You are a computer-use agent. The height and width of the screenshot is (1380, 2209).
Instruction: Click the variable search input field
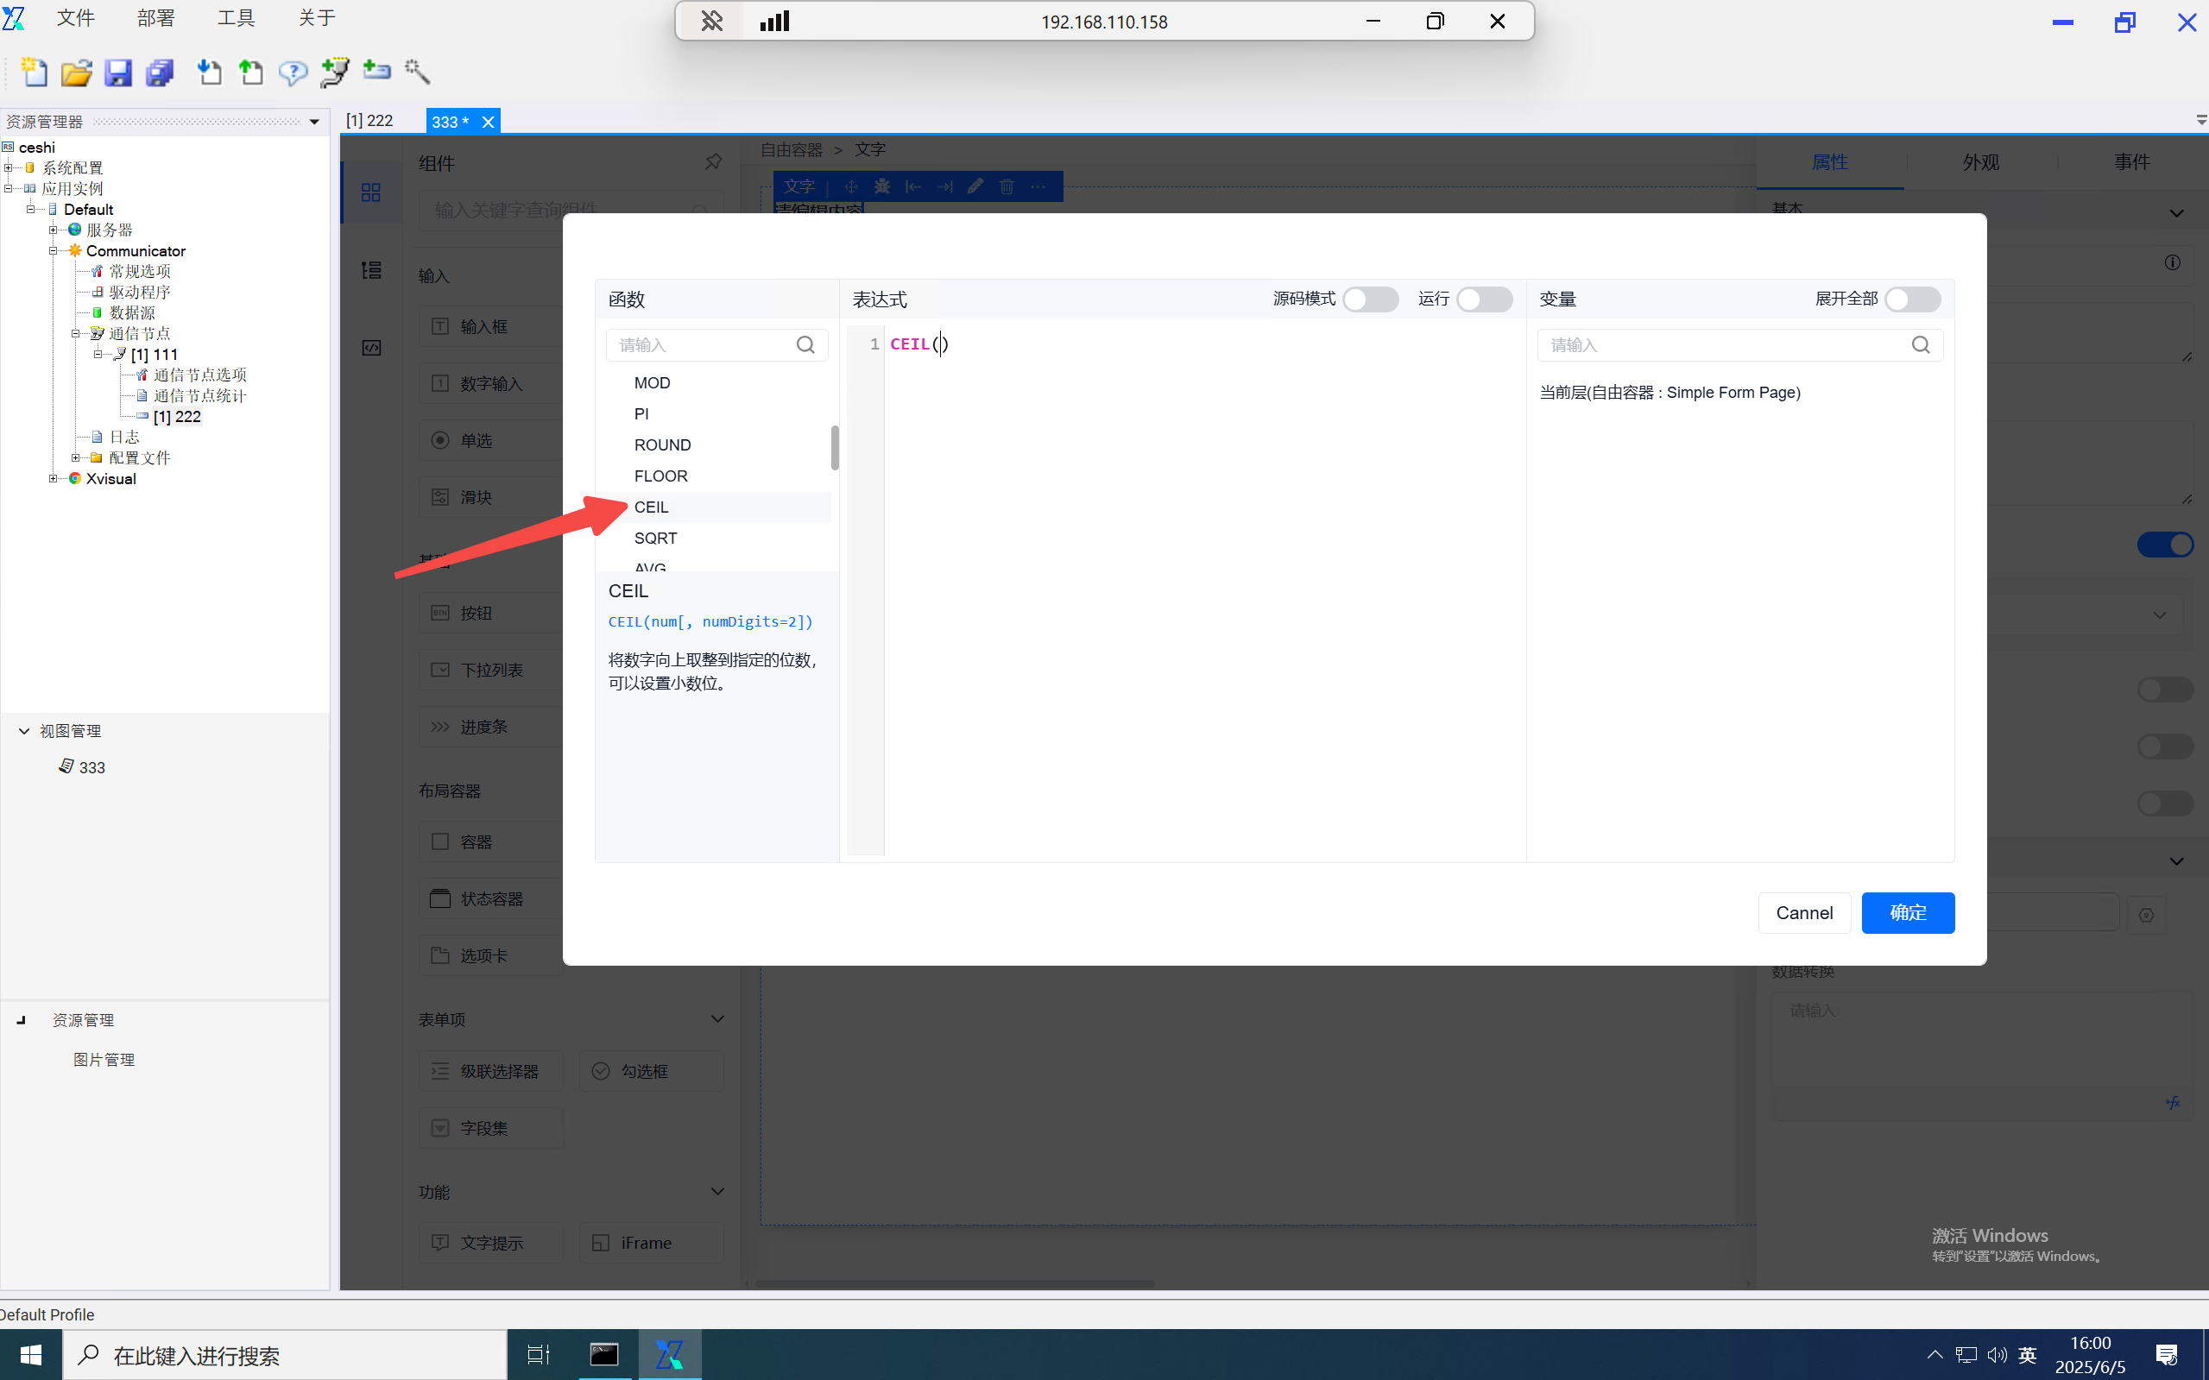tap(1739, 345)
